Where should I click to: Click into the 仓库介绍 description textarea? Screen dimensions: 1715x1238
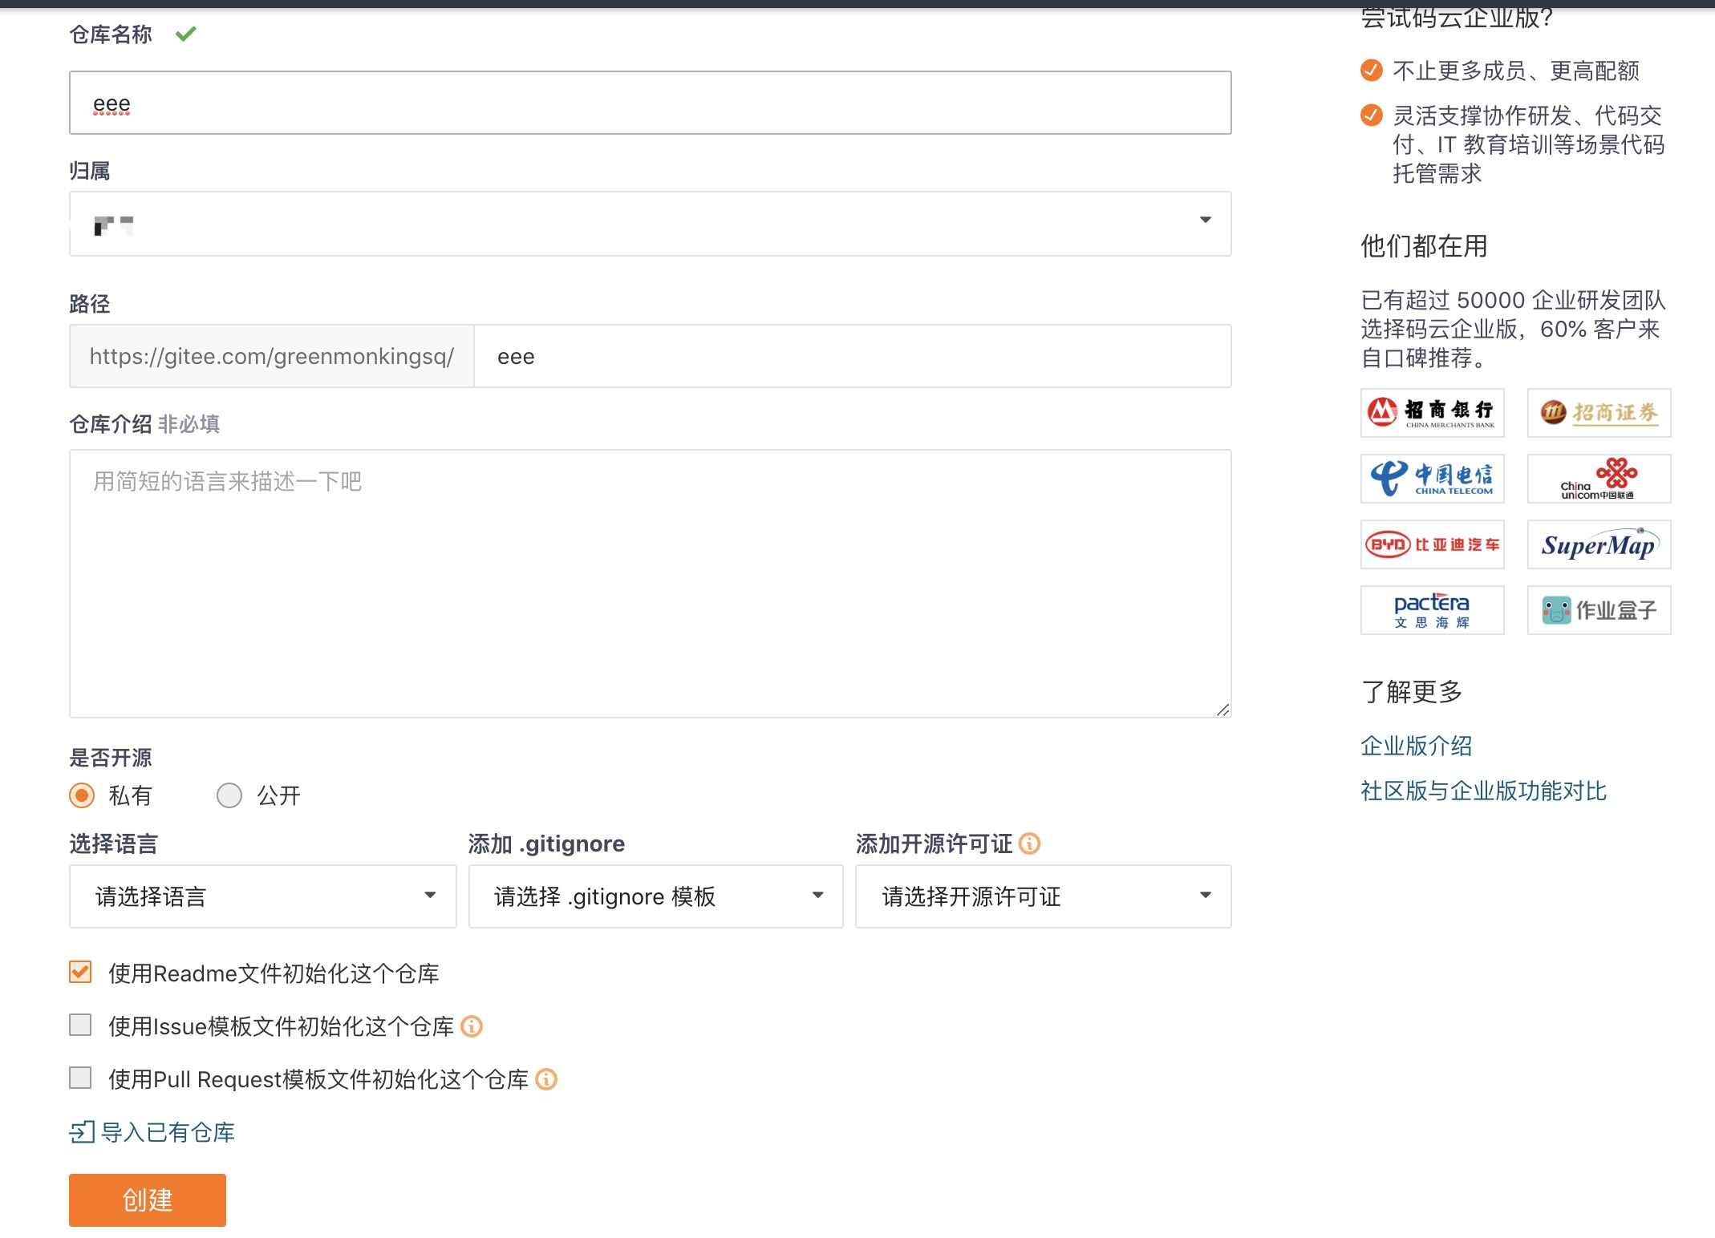coord(650,583)
